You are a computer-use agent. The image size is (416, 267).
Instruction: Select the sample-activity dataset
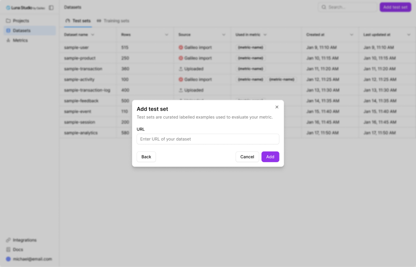click(x=79, y=79)
